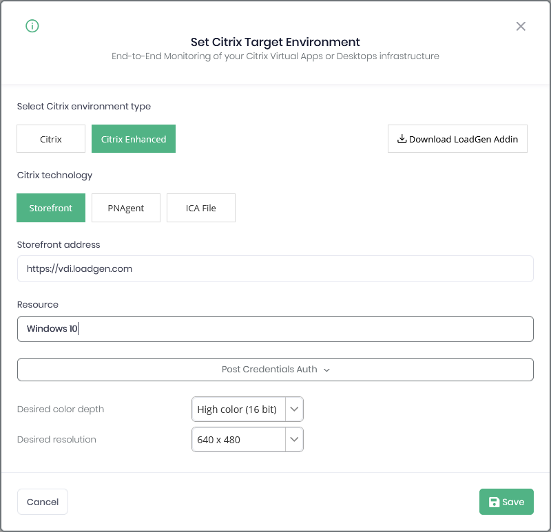Click the Cancel button
The image size is (551, 532).
[43, 502]
